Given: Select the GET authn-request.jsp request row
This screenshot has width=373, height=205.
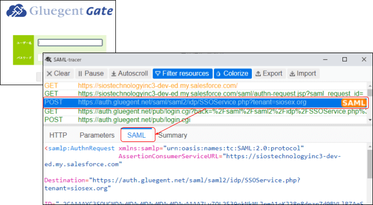Looking at the screenshot, I should click(x=205, y=94).
